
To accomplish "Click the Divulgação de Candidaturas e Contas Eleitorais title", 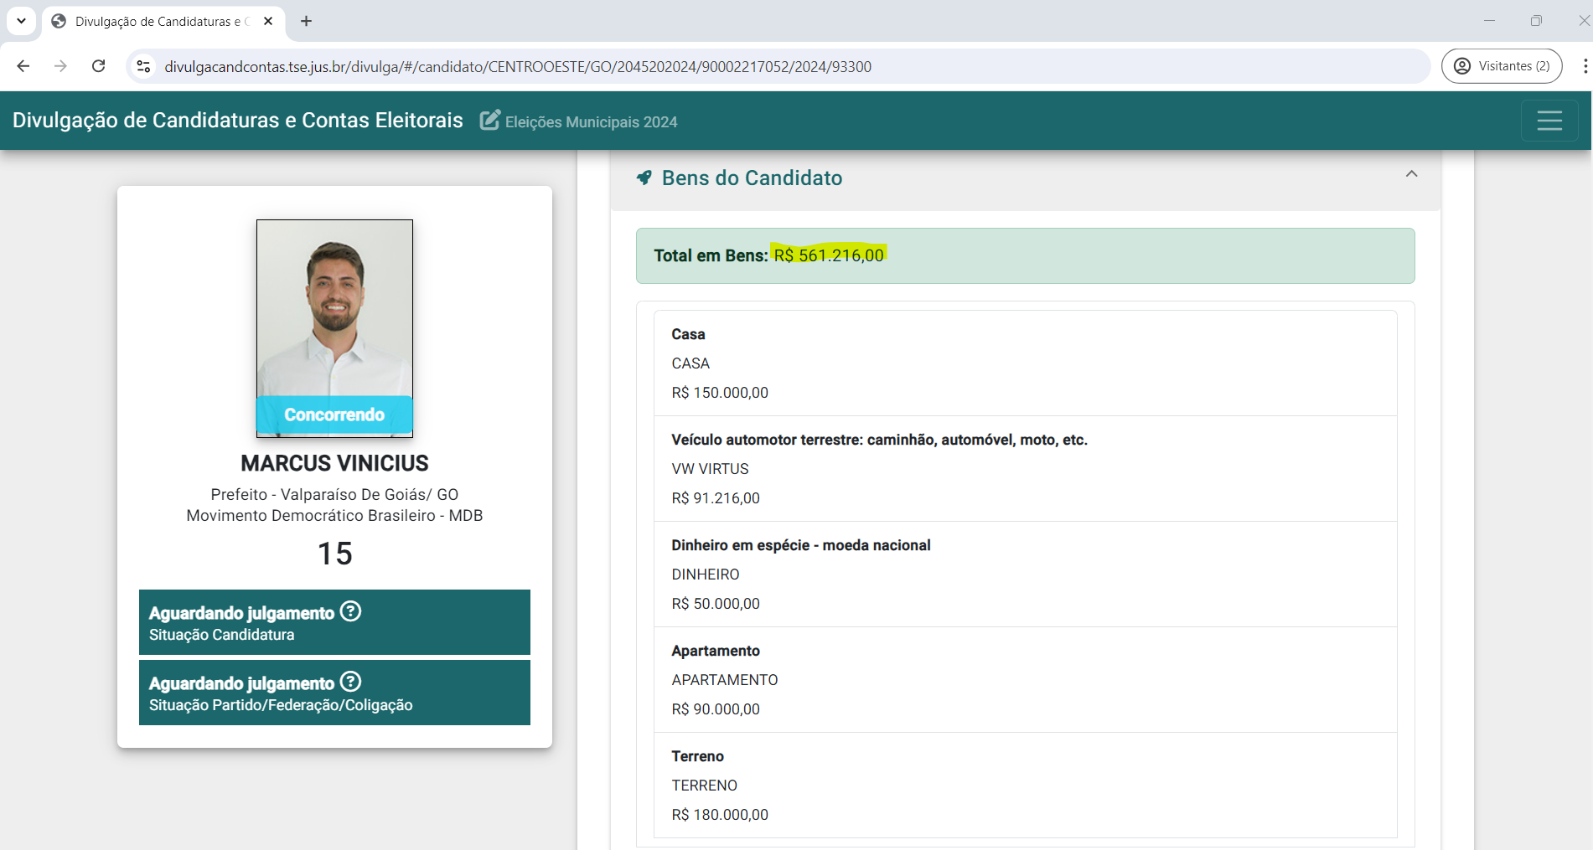I will click(238, 121).
